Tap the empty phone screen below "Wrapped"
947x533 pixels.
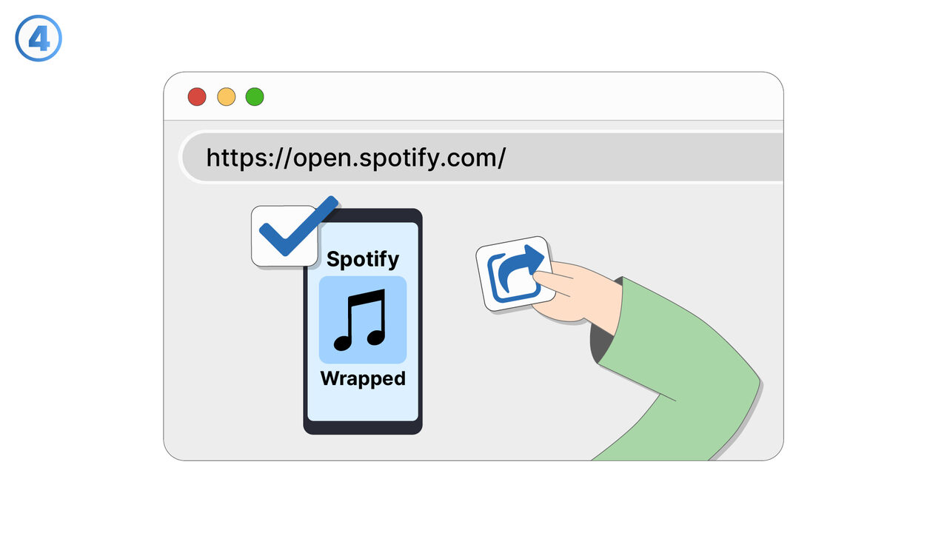point(363,406)
